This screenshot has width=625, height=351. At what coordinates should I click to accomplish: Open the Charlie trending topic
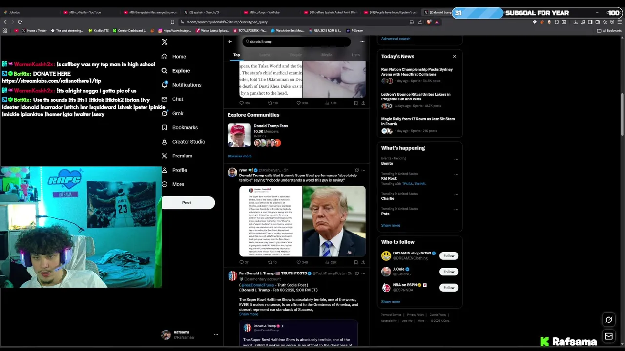tap(388, 199)
